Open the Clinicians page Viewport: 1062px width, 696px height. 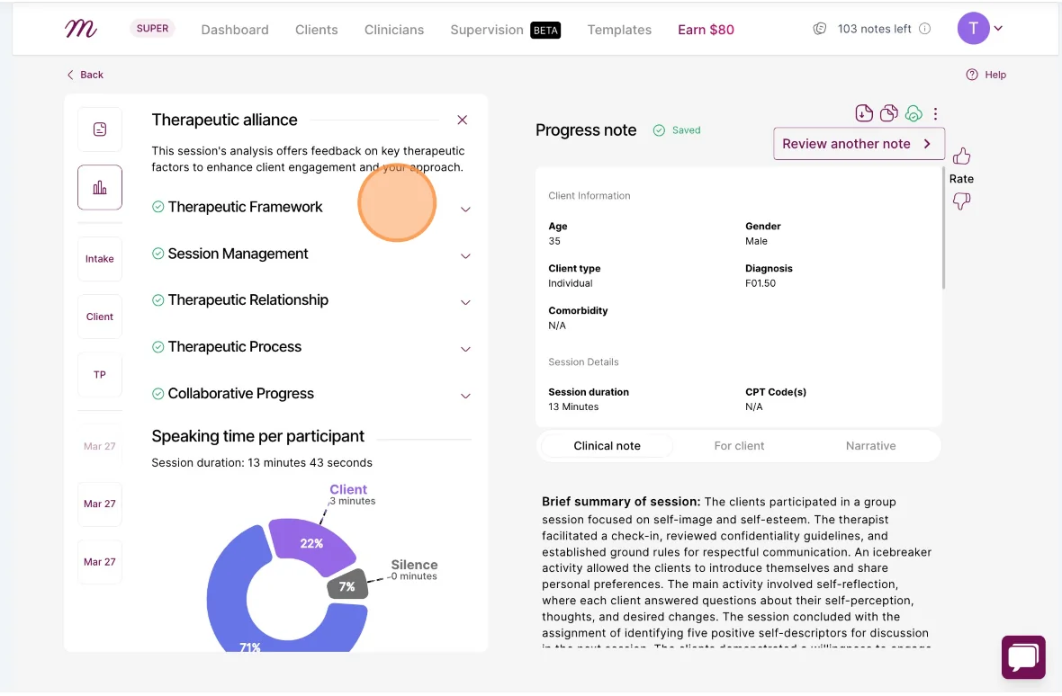(394, 30)
